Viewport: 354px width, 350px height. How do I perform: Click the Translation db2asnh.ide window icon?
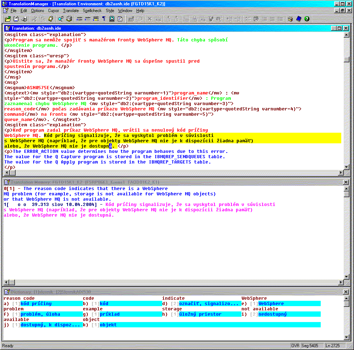(x=7, y=28)
